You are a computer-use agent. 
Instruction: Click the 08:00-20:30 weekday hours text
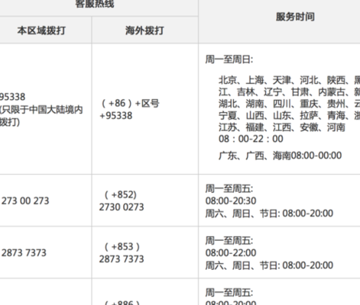tap(231, 201)
